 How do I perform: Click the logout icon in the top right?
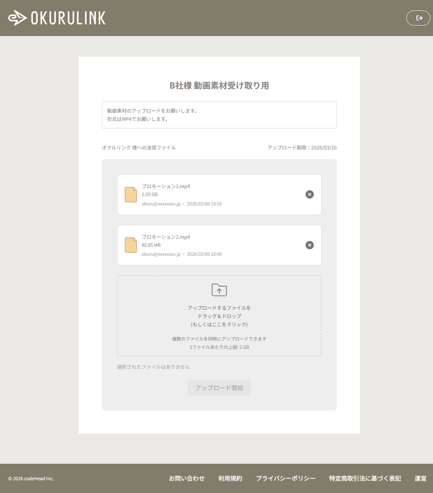[418, 18]
